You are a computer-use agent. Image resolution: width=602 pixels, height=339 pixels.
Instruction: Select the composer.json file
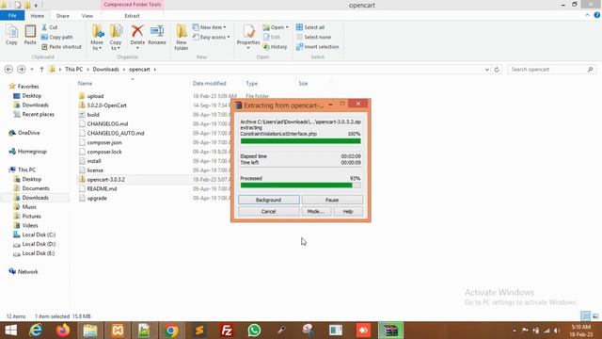104,142
